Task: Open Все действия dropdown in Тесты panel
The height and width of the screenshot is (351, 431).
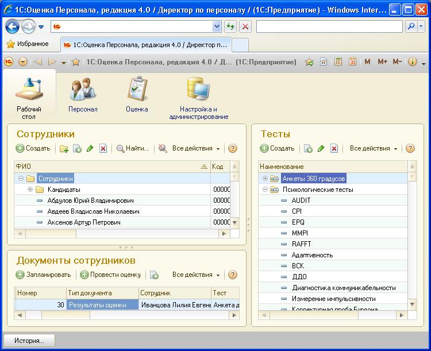Action: pyautogui.click(x=373, y=149)
